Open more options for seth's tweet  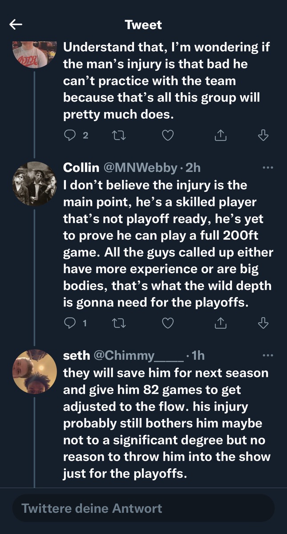click(267, 356)
